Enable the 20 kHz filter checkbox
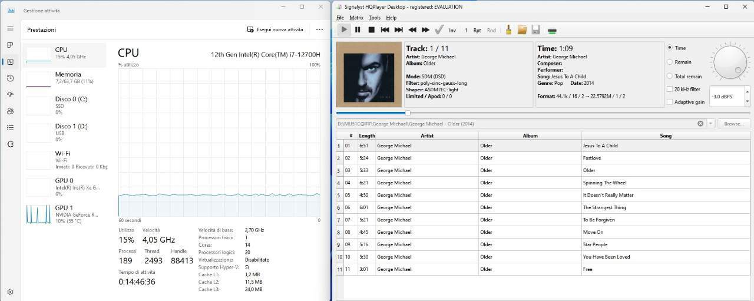Image resolution: width=754 pixels, height=301 pixels. click(x=670, y=89)
